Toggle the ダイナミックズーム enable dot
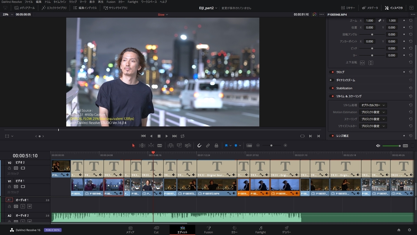The height and width of the screenshot is (235, 417). coord(332,80)
